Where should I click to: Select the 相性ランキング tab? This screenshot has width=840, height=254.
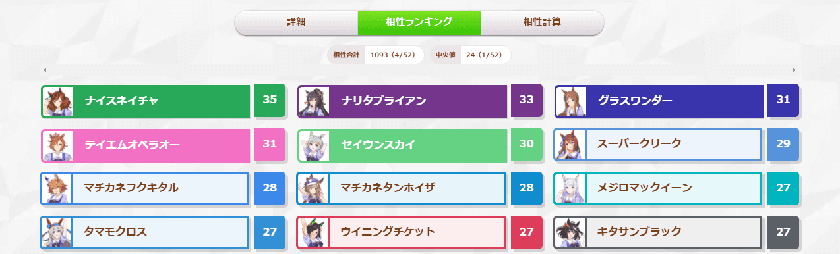click(x=419, y=22)
